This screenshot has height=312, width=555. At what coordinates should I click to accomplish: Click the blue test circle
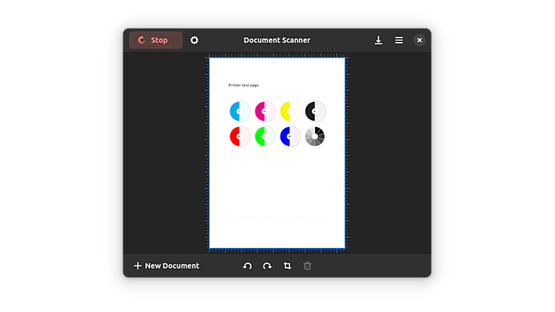coord(290,136)
